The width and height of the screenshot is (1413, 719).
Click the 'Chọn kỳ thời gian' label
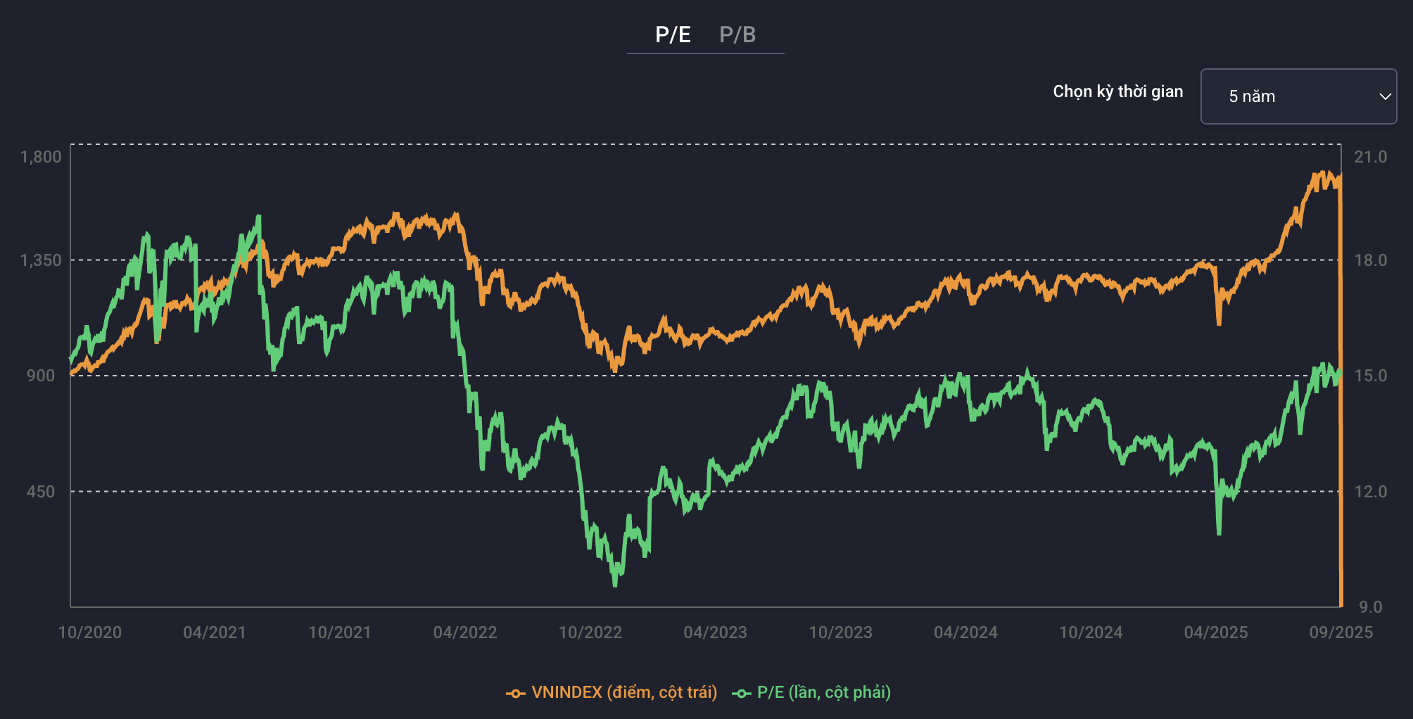coord(1117,91)
